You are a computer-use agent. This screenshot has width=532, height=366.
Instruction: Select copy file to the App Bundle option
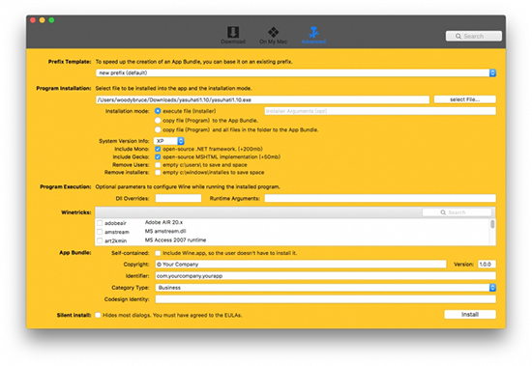[158, 121]
